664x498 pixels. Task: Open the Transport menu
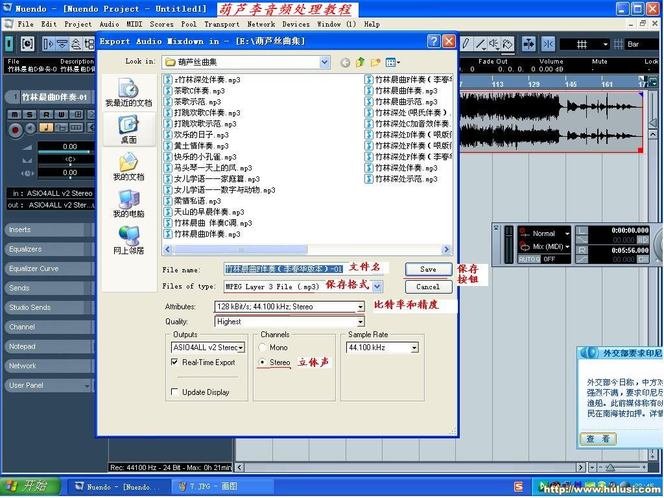pyautogui.click(x=222, y=24)
